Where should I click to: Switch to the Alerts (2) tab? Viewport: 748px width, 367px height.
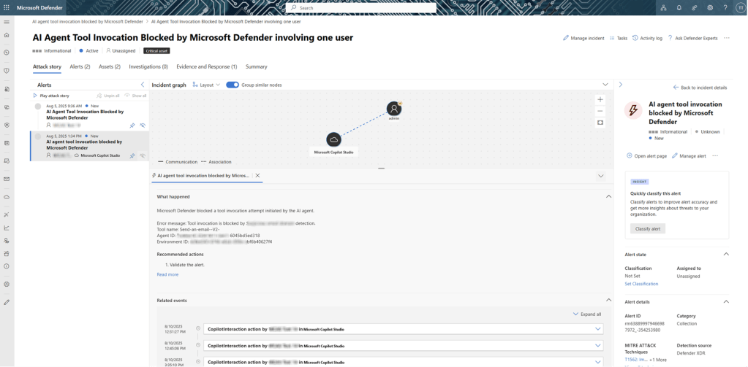click(80, 66)
